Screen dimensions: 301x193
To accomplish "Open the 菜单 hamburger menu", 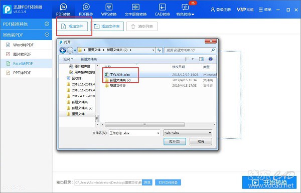I will coord(265,10).
